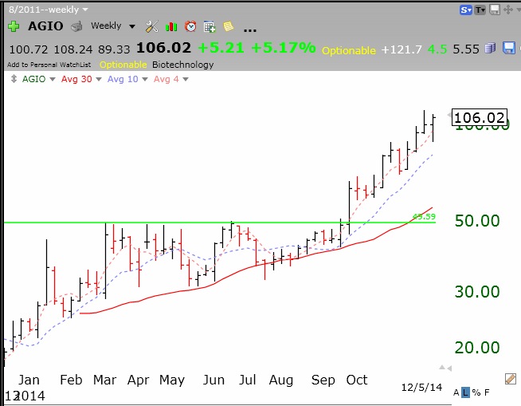This screenshot has height=406, width=521.
Task: Click the AGIO ticker symbol field
Action: click(45, 26)
